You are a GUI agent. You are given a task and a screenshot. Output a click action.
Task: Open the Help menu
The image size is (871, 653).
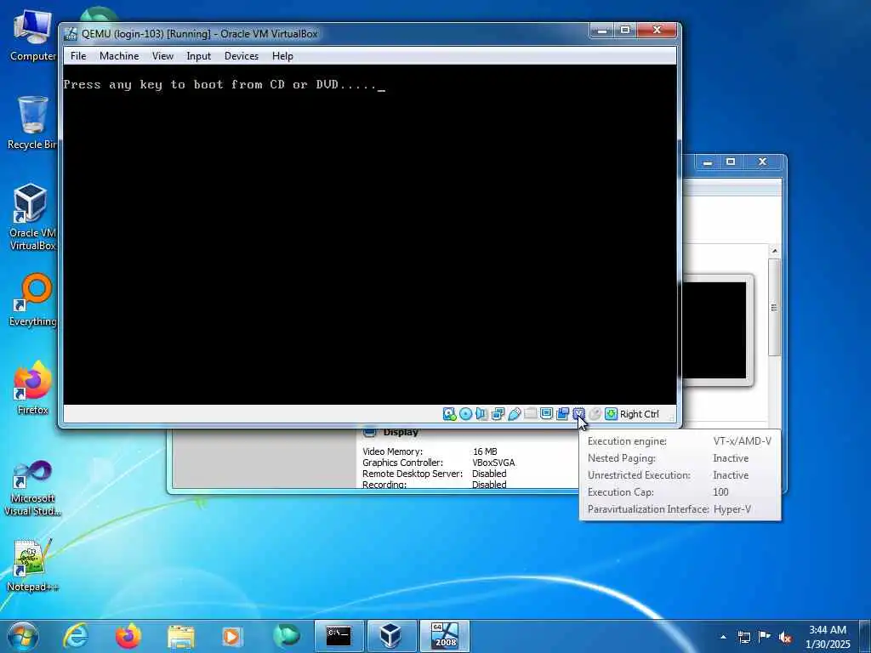pyautogui.click(x=282, y=56)
